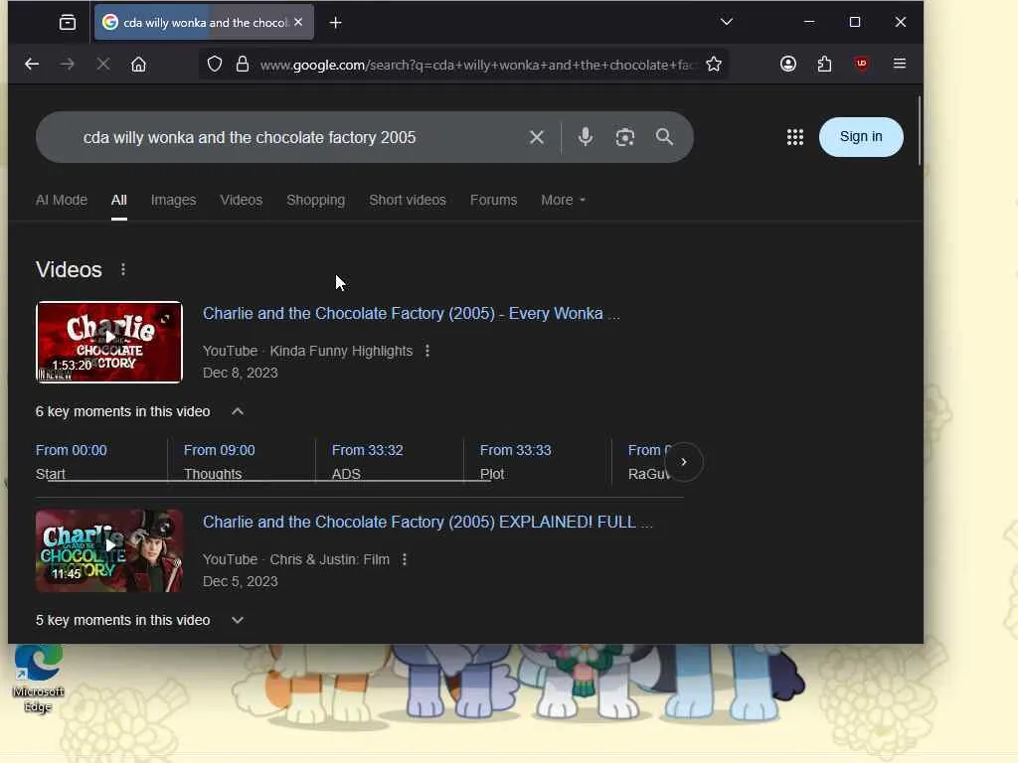Click the 'Dec 5, 2023' date text

click(241, 582)
